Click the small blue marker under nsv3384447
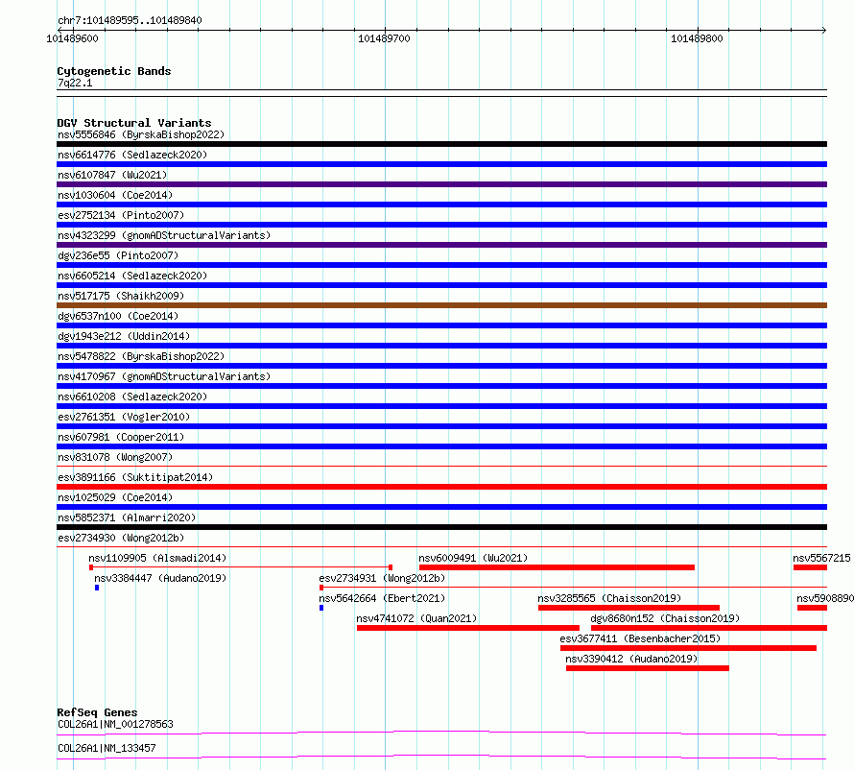 [x=97, y=588]
